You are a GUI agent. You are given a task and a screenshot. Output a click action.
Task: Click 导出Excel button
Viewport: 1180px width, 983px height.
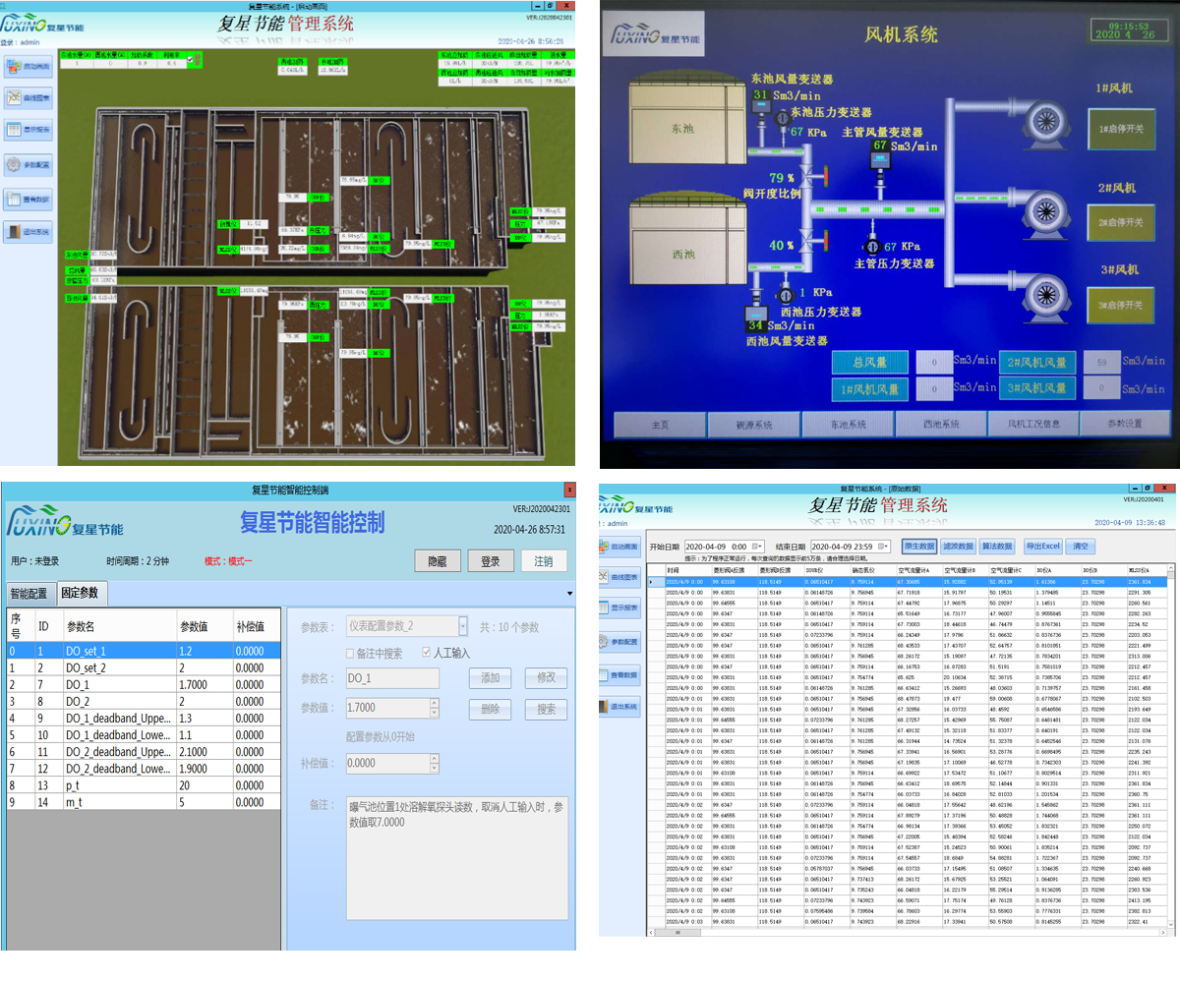[1043, 546]
